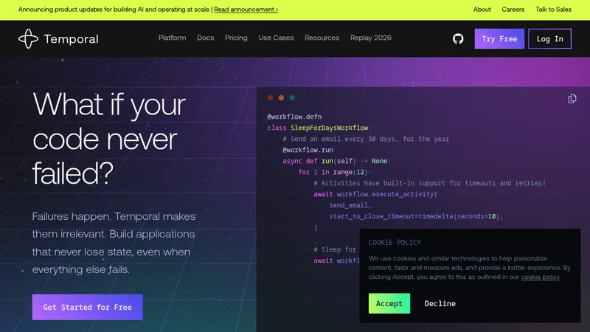The image size is (590, 332).
Task: Open Replay 2026 page
Action: point(371,38)
